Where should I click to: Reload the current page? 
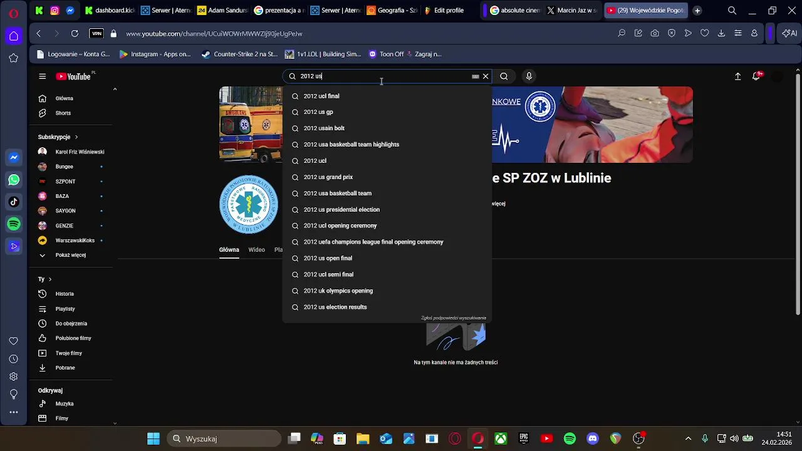click(x=75, y=33)
